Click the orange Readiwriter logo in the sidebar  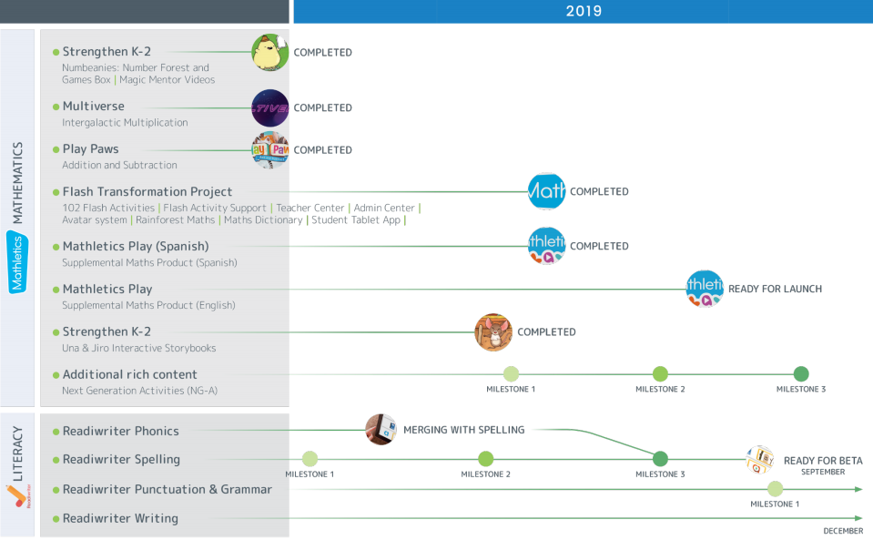[18, 496]
